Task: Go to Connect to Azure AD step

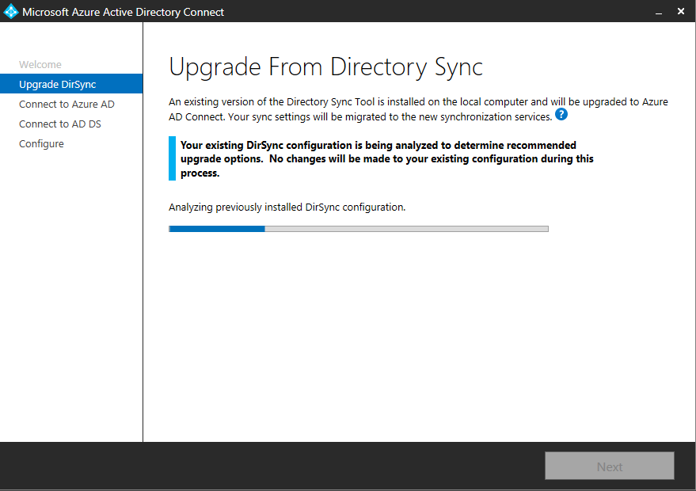Action: point(67,105)
